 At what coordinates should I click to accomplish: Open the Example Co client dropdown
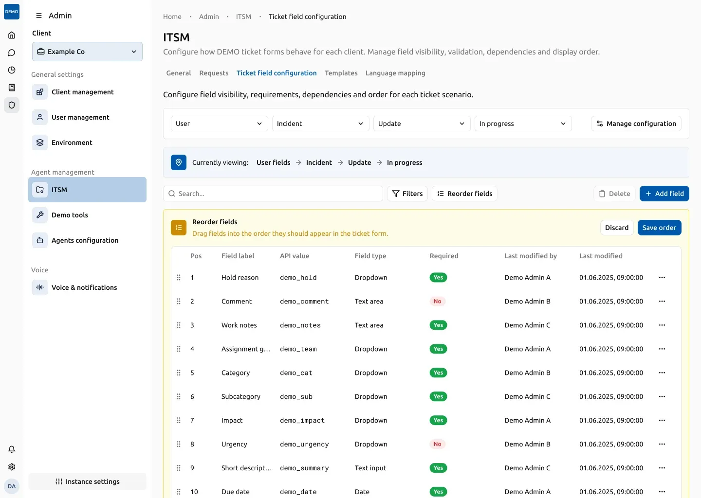[x=87, y=52]
